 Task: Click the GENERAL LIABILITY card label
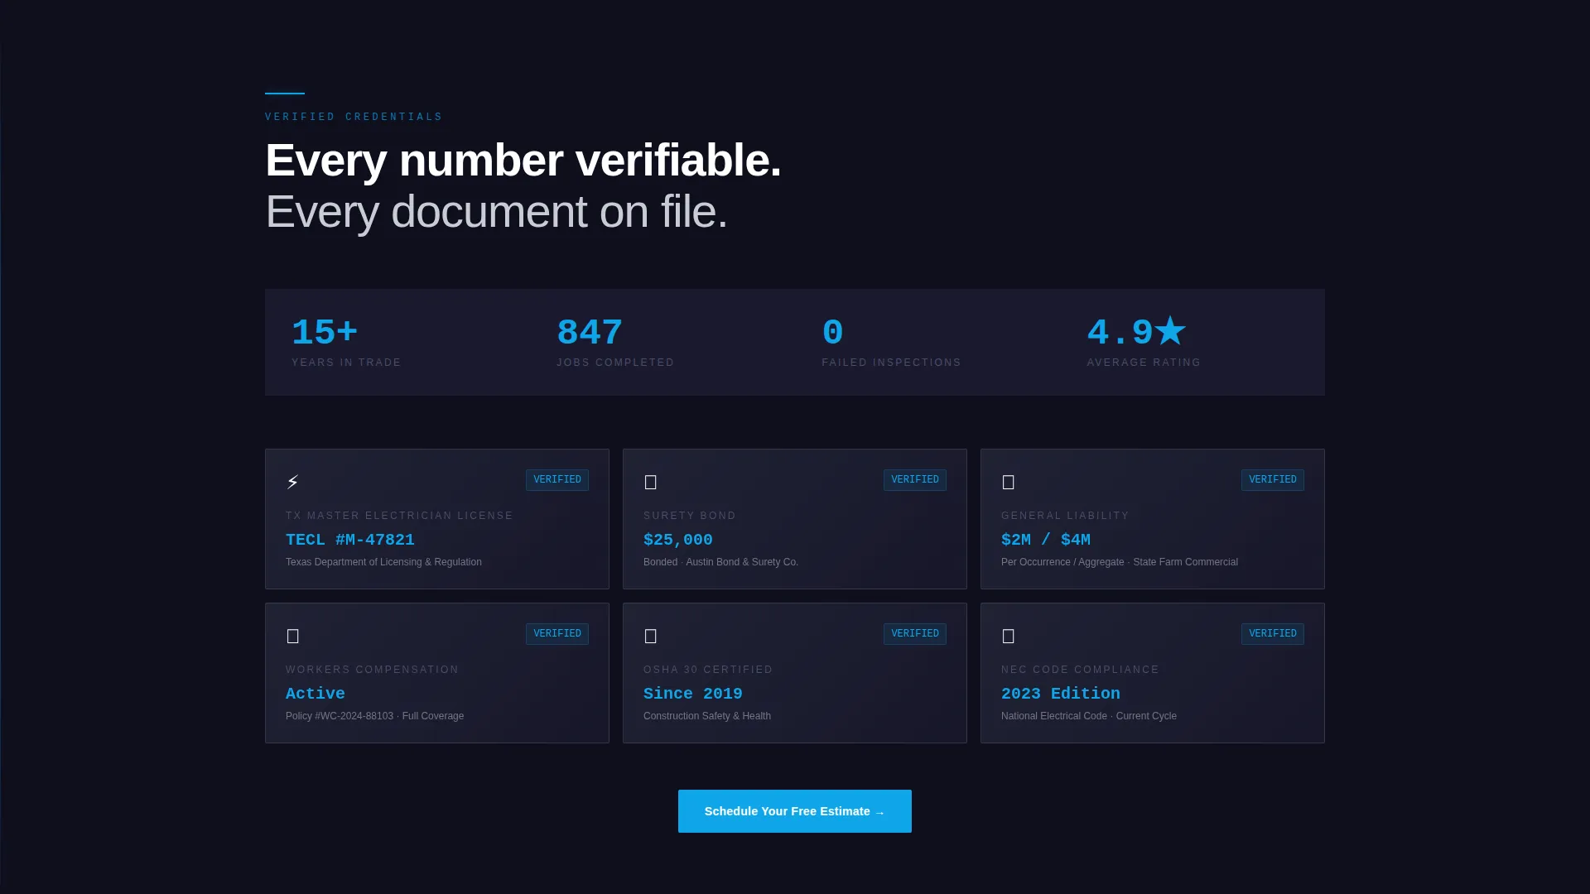click(x=1065, y=516)
